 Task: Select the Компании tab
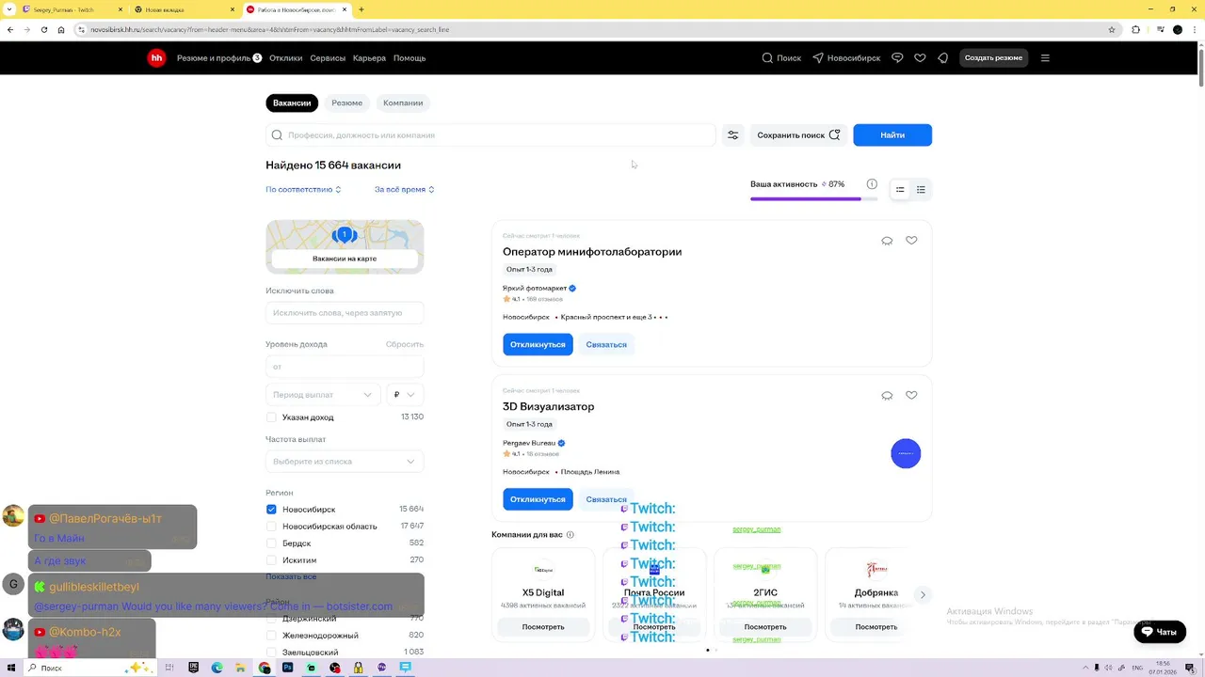click(403, 103)
